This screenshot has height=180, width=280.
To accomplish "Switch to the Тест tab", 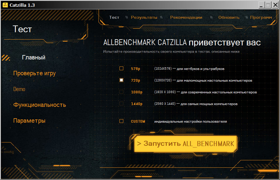I will (x=114, y=17).
